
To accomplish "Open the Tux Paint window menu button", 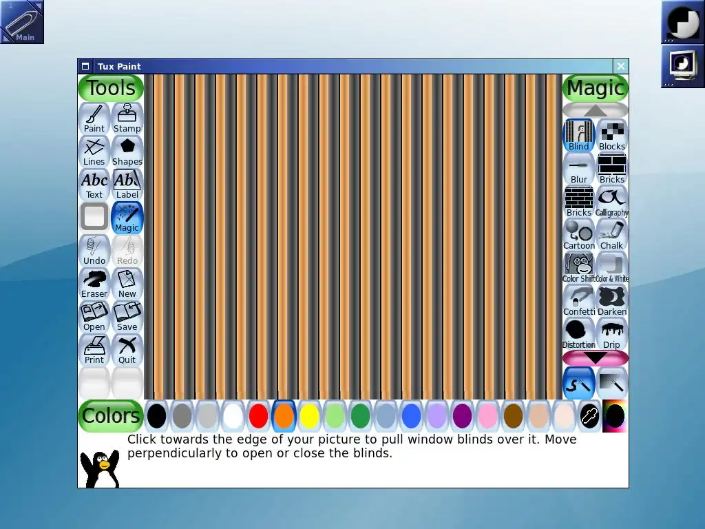I will [x=85, y=67].
